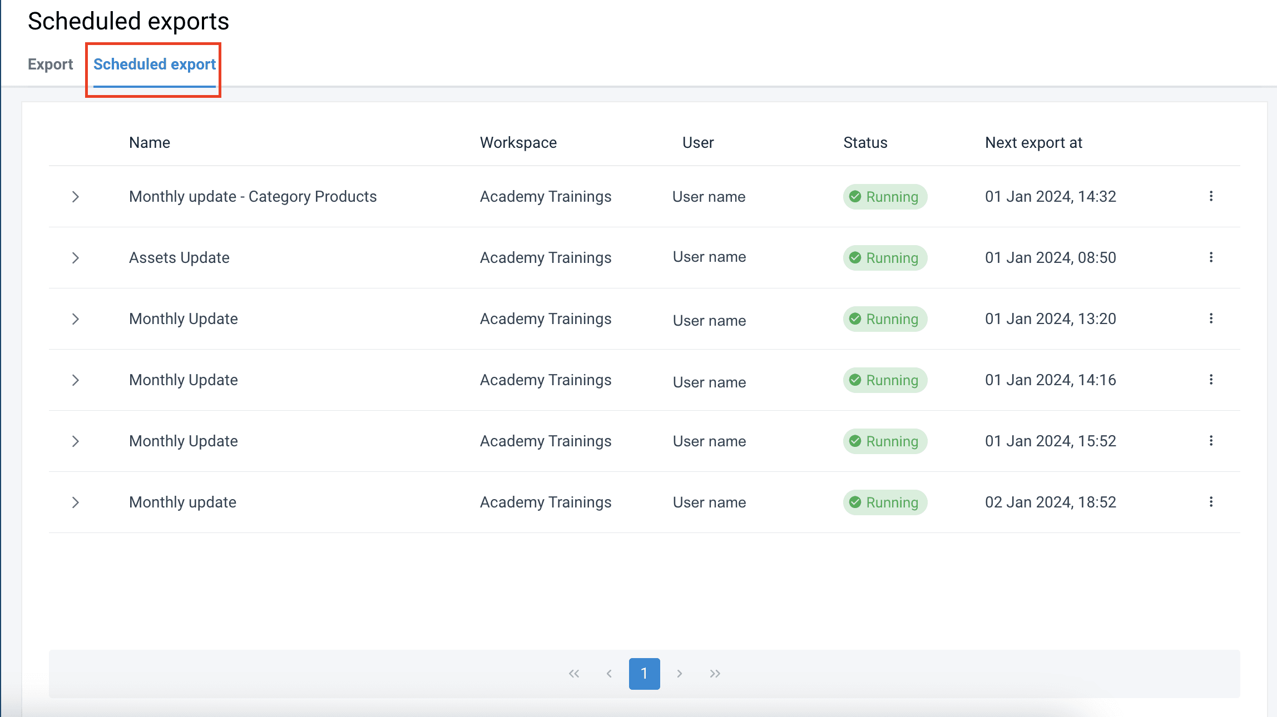The image size is (1277, 717).
Task: Click the Next export at column header
Action: pyautogui.click(x=1033, y=143)
